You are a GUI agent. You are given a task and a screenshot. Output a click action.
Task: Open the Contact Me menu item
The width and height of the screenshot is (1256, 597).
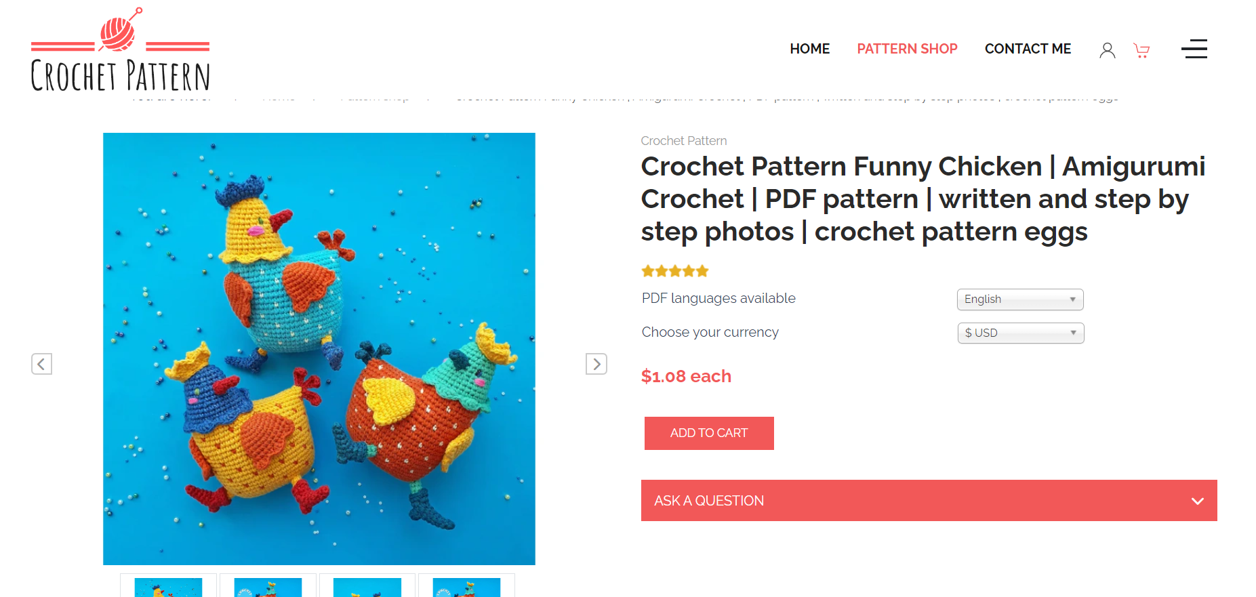pos(1028,49)
